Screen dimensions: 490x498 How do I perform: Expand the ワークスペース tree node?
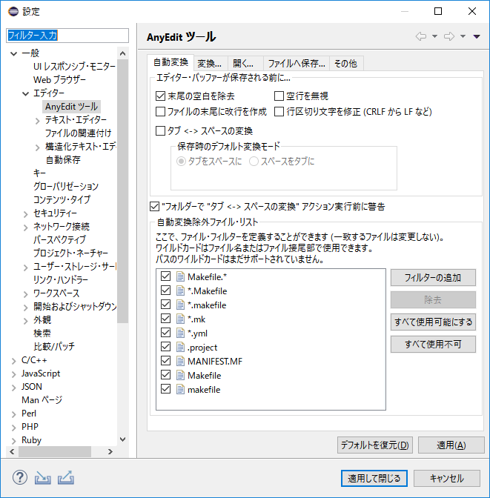tap(26, 294)
